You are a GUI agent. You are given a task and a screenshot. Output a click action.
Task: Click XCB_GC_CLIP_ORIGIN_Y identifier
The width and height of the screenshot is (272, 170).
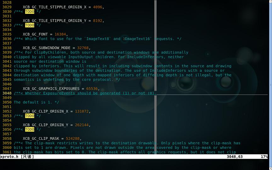tap(45, 125)
